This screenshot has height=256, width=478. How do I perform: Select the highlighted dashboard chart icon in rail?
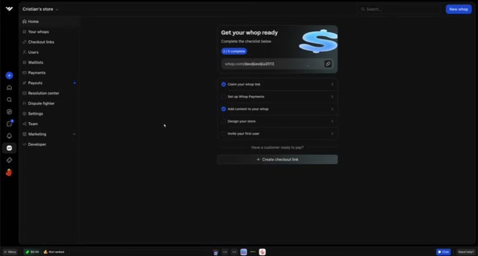[9, 148]
